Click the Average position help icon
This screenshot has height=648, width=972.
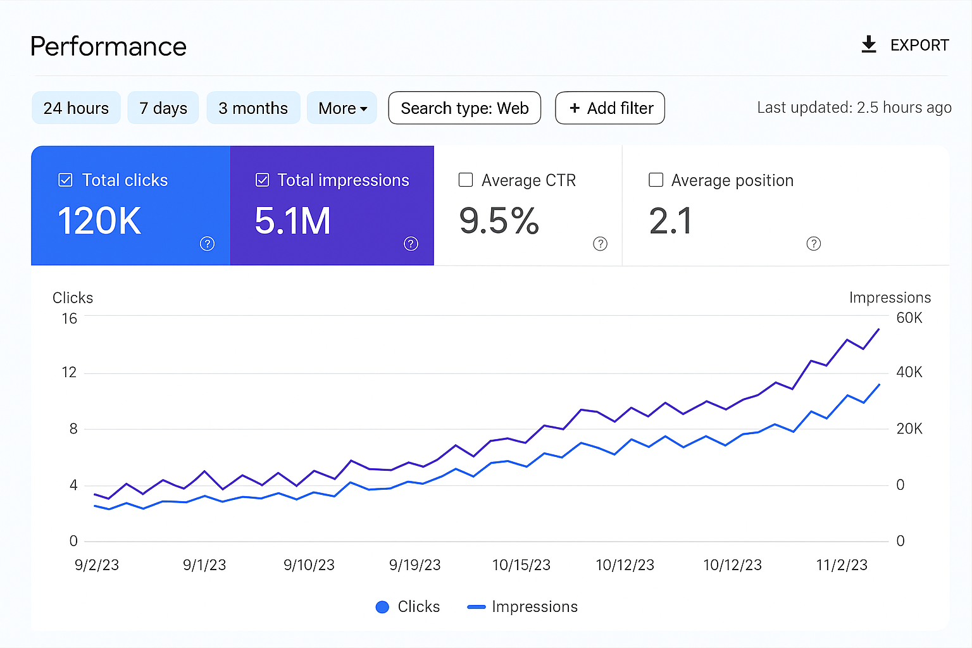click(x=814, y=243)
